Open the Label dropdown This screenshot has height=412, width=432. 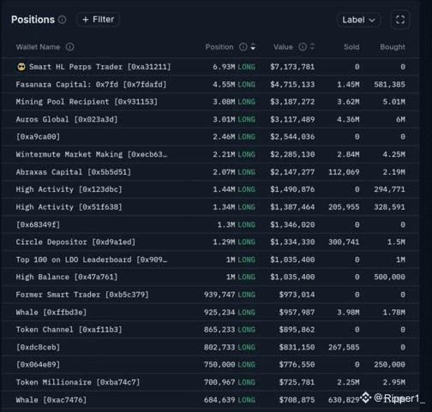pos(358,20)
